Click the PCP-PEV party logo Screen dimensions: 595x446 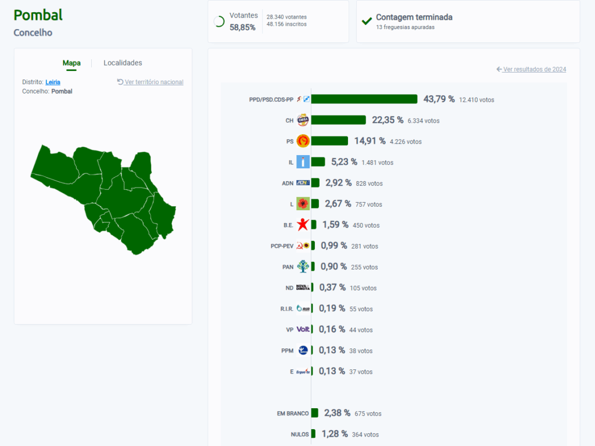[303, 246]
